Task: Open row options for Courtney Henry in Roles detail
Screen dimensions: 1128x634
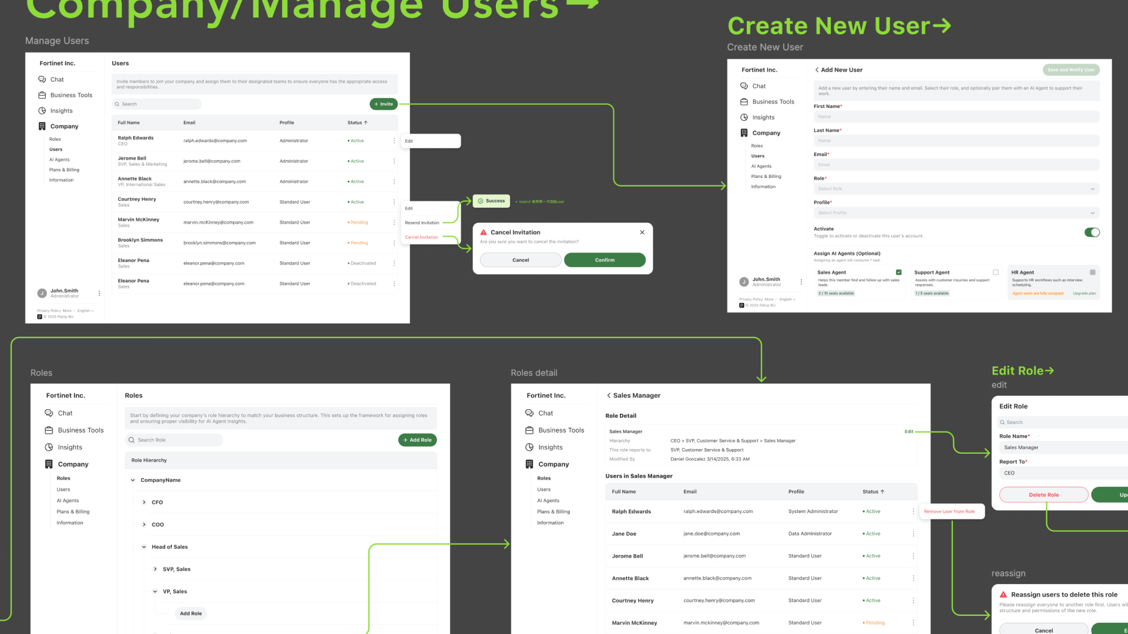Action: coord(913,601)
